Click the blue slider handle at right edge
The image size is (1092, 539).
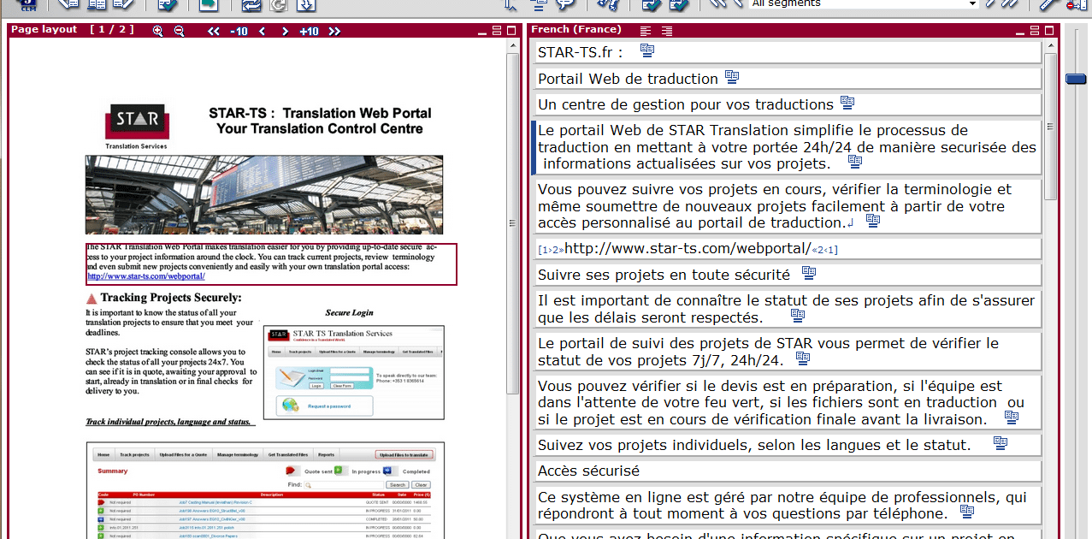[x=1075, y=79]
